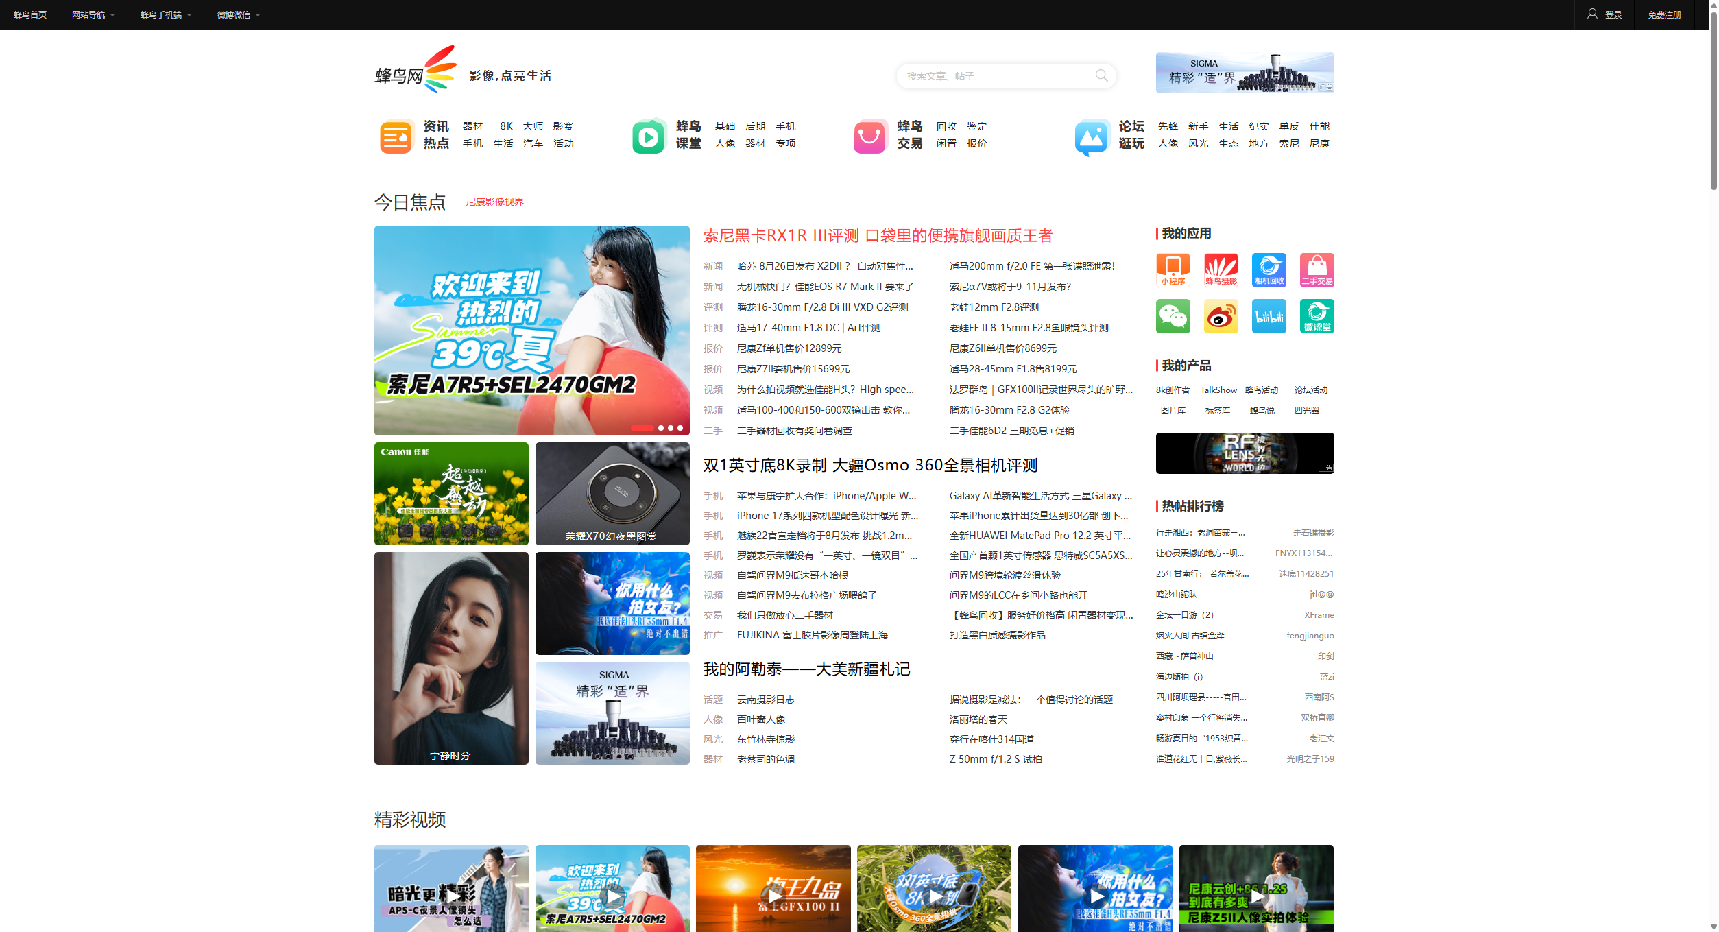Expand the 网站导航 dropdown
Screen dimensions: 1719x932
[93, 14]
